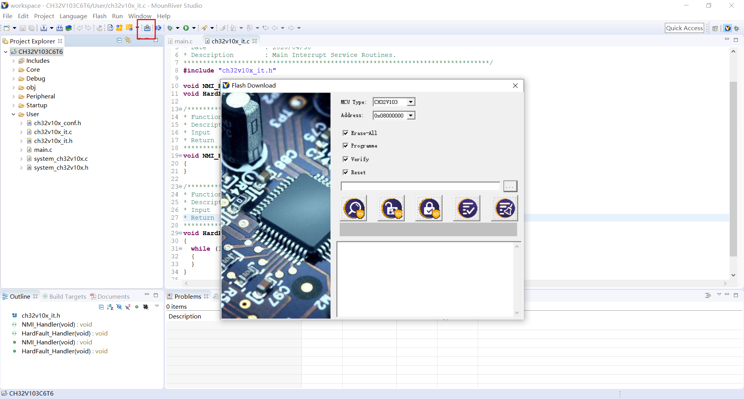Uncheck the Reset option
Screen dimensions: 744x399
click(x=346, y=172)
